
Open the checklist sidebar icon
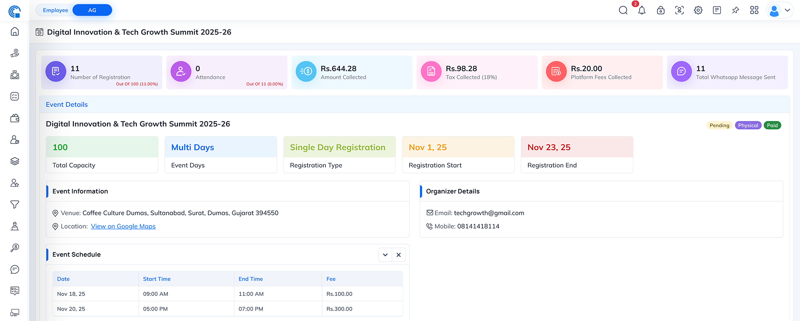click(15, 96)
